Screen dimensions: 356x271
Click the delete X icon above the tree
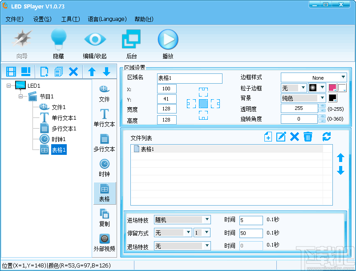[74, 71]
